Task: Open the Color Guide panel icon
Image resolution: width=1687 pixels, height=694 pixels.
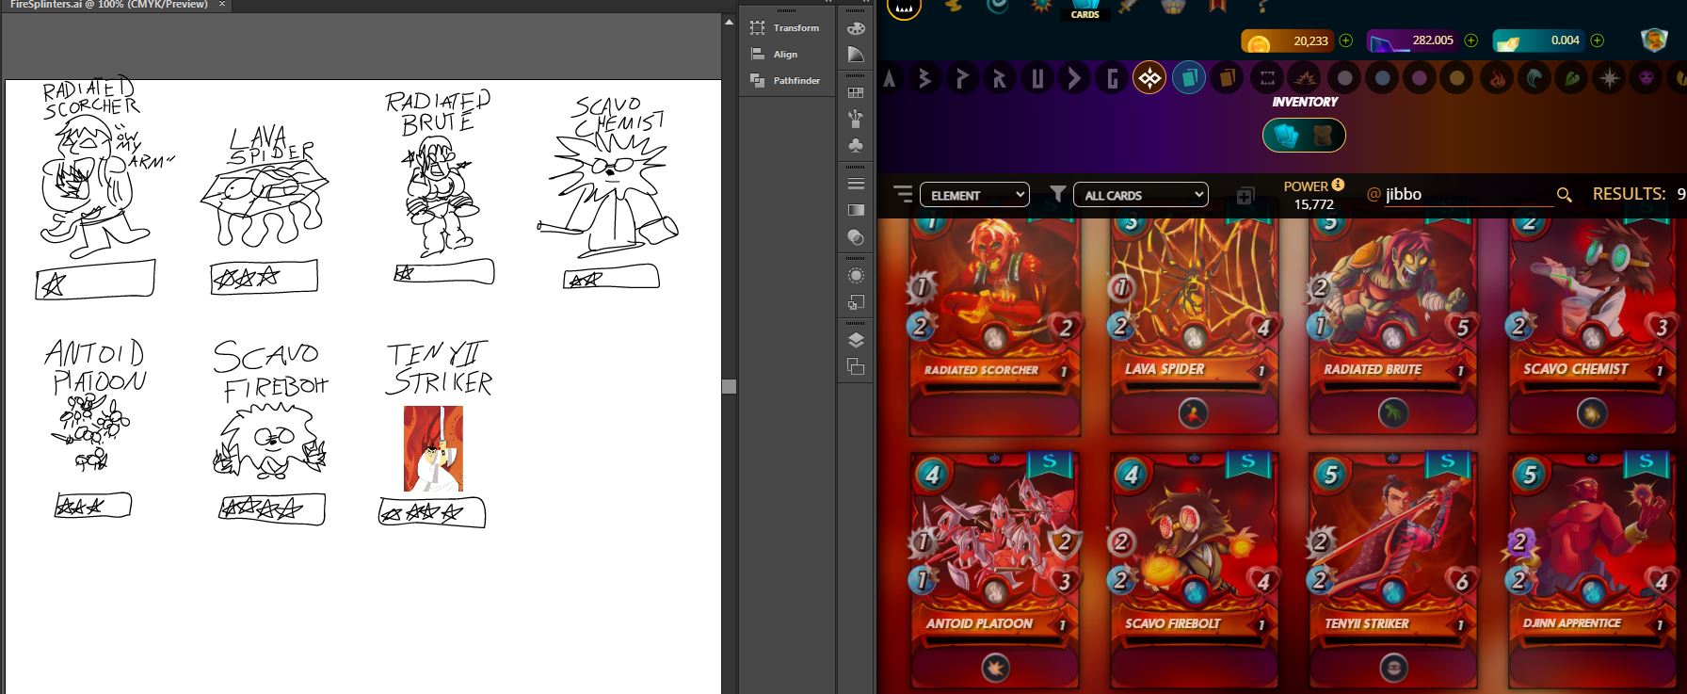Action: point(856,55)
